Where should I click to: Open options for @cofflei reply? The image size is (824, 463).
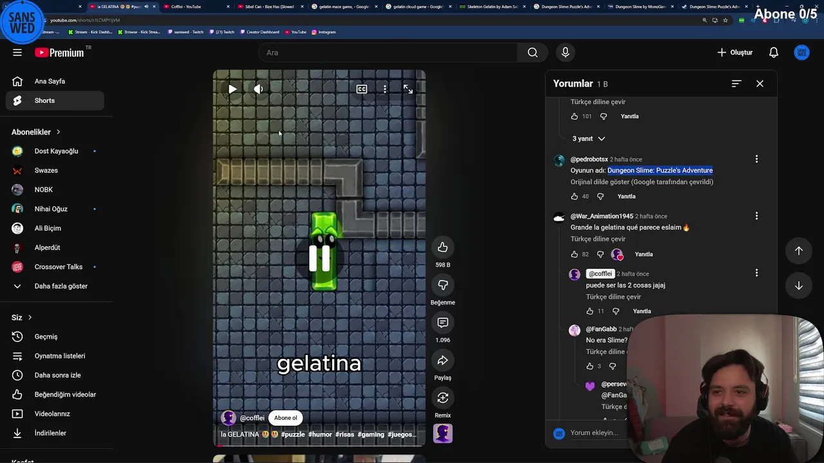pos(756,273)
